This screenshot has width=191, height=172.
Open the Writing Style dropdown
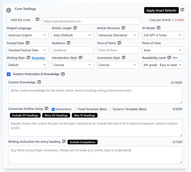(27, 65)
